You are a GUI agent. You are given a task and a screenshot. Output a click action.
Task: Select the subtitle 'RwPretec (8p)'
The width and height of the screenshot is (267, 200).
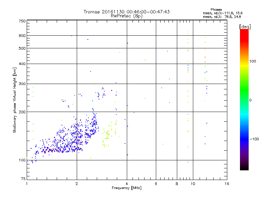click(x=126, y=16)
